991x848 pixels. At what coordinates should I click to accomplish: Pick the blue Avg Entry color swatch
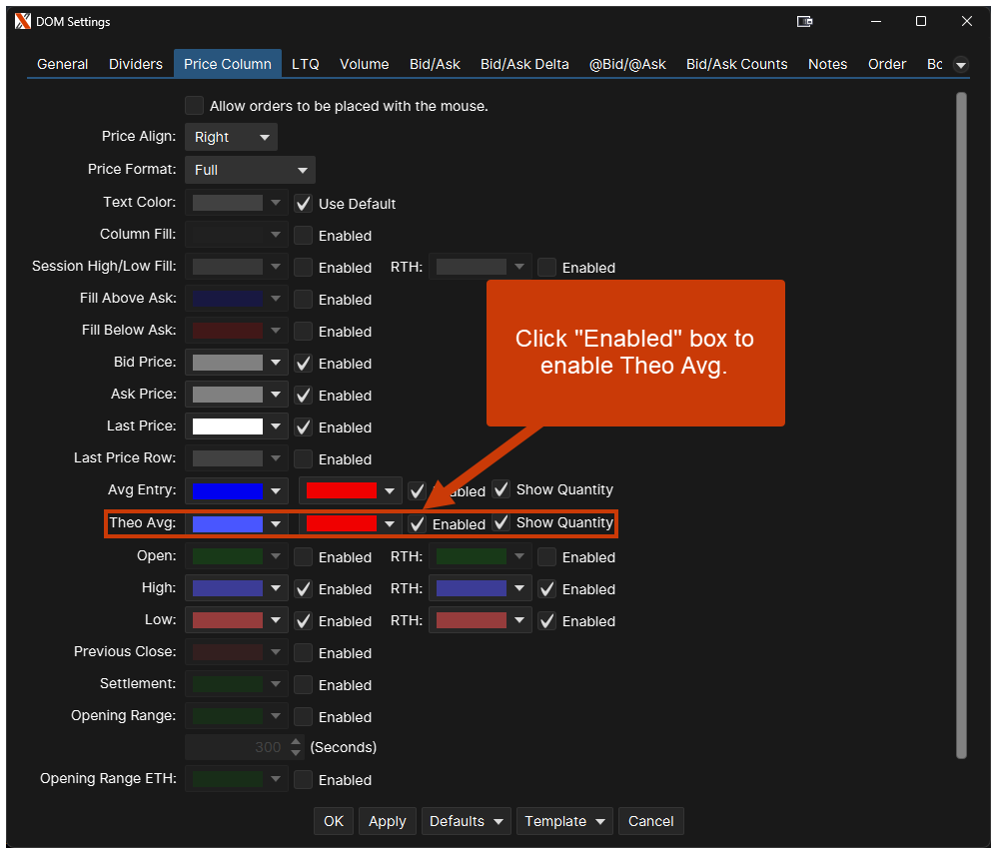228,490
